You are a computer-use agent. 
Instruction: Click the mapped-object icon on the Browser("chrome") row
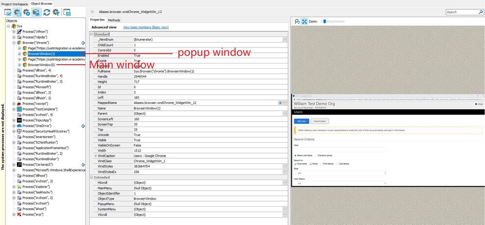pos(83,43)
